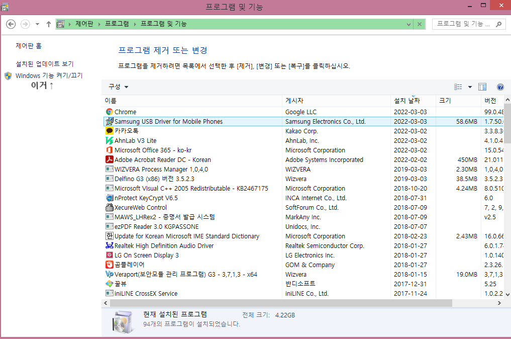Sort by the 이름 column header
Screen dimensions: 511x339
click(191, 101)
